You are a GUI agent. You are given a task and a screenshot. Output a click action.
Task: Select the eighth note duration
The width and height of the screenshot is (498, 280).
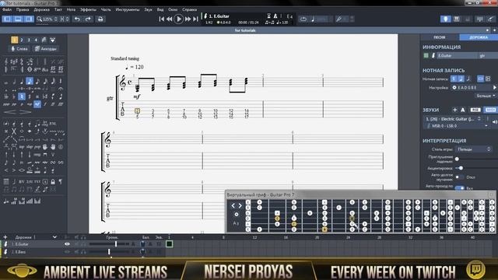30,81
